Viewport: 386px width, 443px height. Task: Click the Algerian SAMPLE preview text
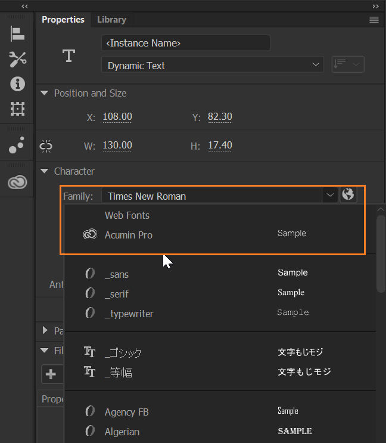point(295,431)
